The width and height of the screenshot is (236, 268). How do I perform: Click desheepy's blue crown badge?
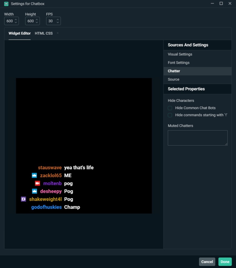(34, 191)
